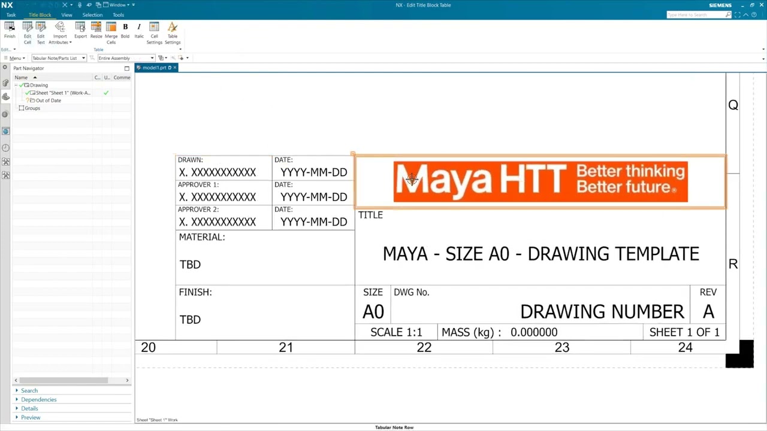The image size is (767, 431).
Task: Choose the Edit Text tool
Action: tap(41, 33)
